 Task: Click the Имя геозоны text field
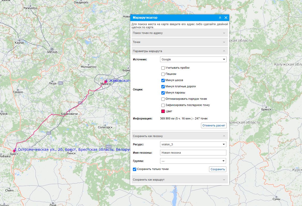[x=193, y=153]
